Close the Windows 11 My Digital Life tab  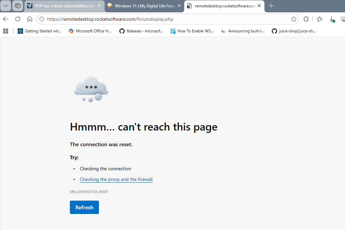click(x=179, y=6)
